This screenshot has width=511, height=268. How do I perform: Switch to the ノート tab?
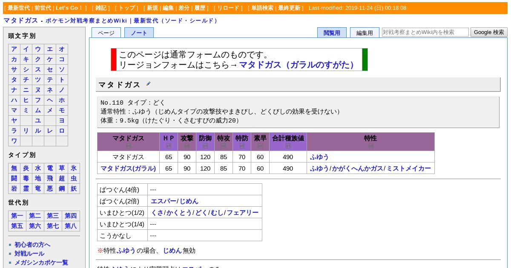(139, 33)
